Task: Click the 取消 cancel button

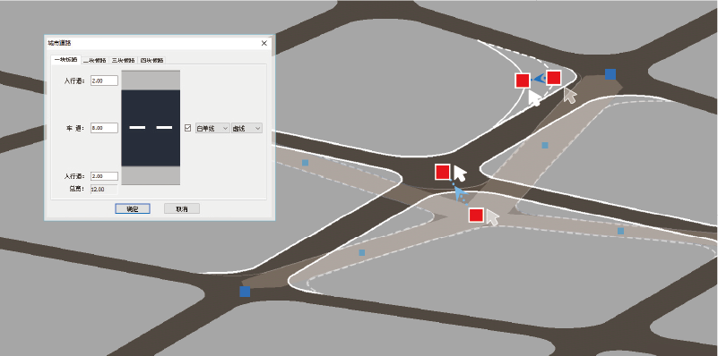Action: point(182,208)
